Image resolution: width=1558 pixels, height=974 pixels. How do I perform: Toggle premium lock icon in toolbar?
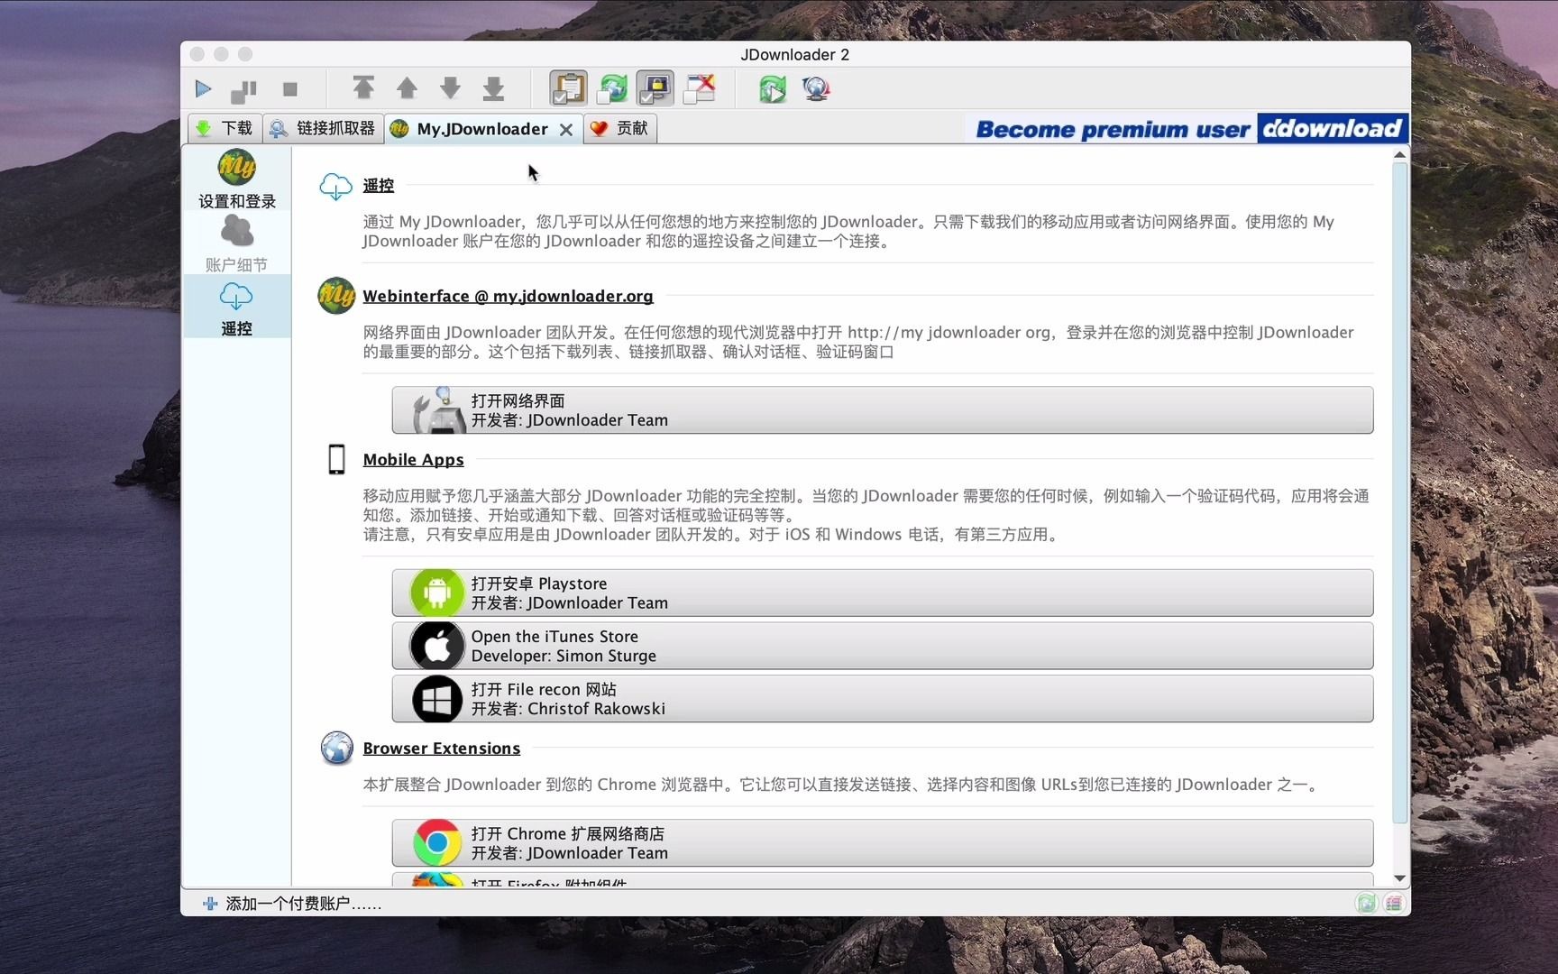tap(655, 88)
